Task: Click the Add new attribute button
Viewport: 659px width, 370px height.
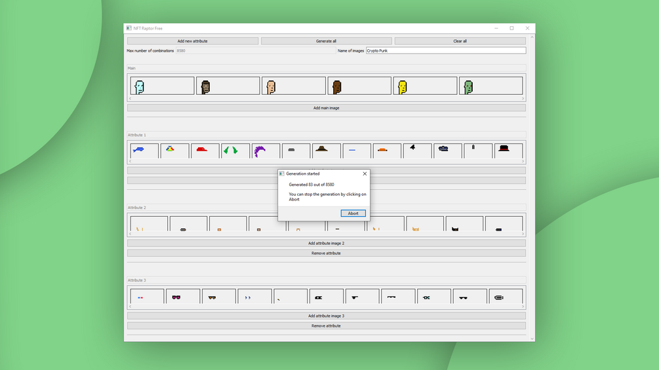Action: click(x=193, y=41)
